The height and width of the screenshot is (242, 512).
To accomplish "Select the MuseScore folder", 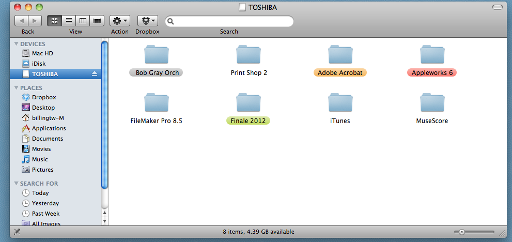I will click(x=432, y=102).
